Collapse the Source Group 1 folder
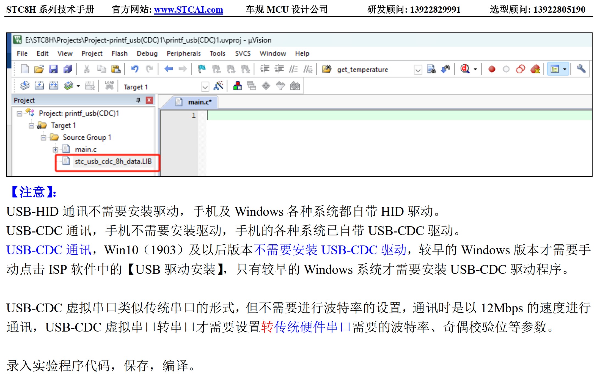600x378 pixels. tap(43, 137)
